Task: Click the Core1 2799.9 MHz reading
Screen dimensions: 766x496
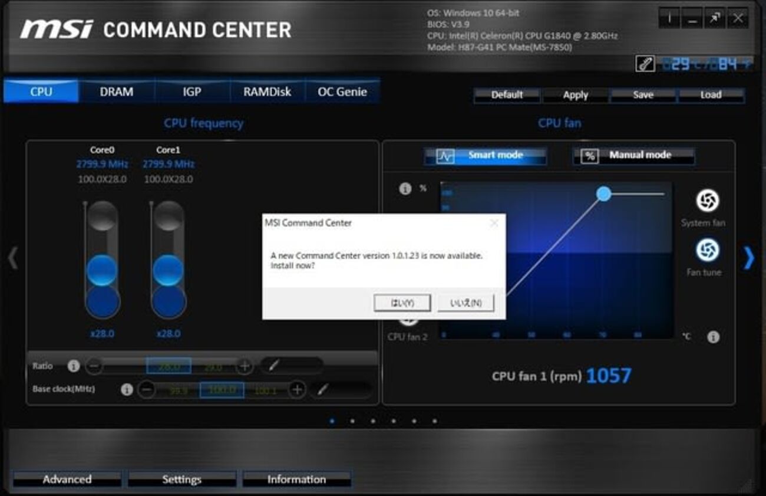Action: click(x=169, y=164)
